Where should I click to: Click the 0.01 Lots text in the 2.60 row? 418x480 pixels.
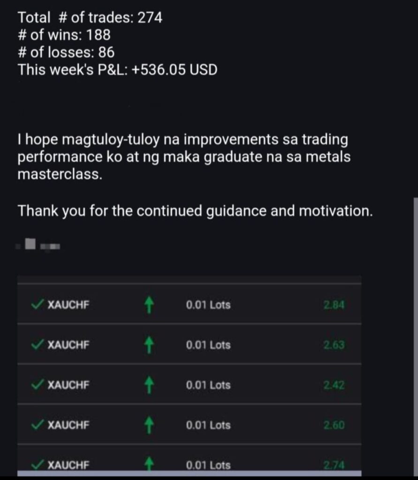(208, 426)
